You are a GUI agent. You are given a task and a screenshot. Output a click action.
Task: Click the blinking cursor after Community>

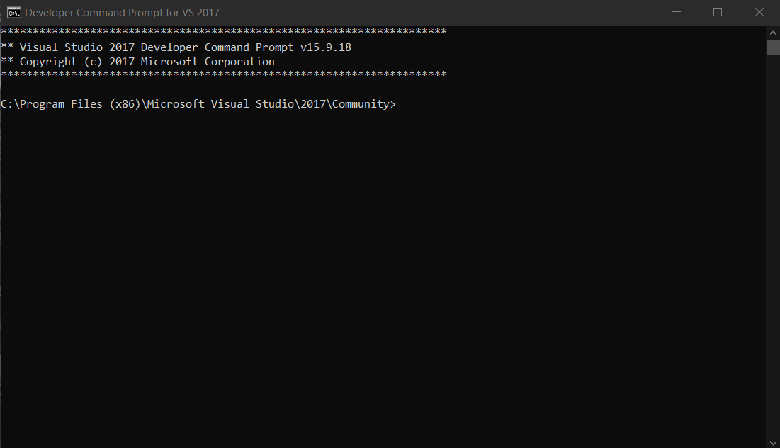click(x=399, y=103)
